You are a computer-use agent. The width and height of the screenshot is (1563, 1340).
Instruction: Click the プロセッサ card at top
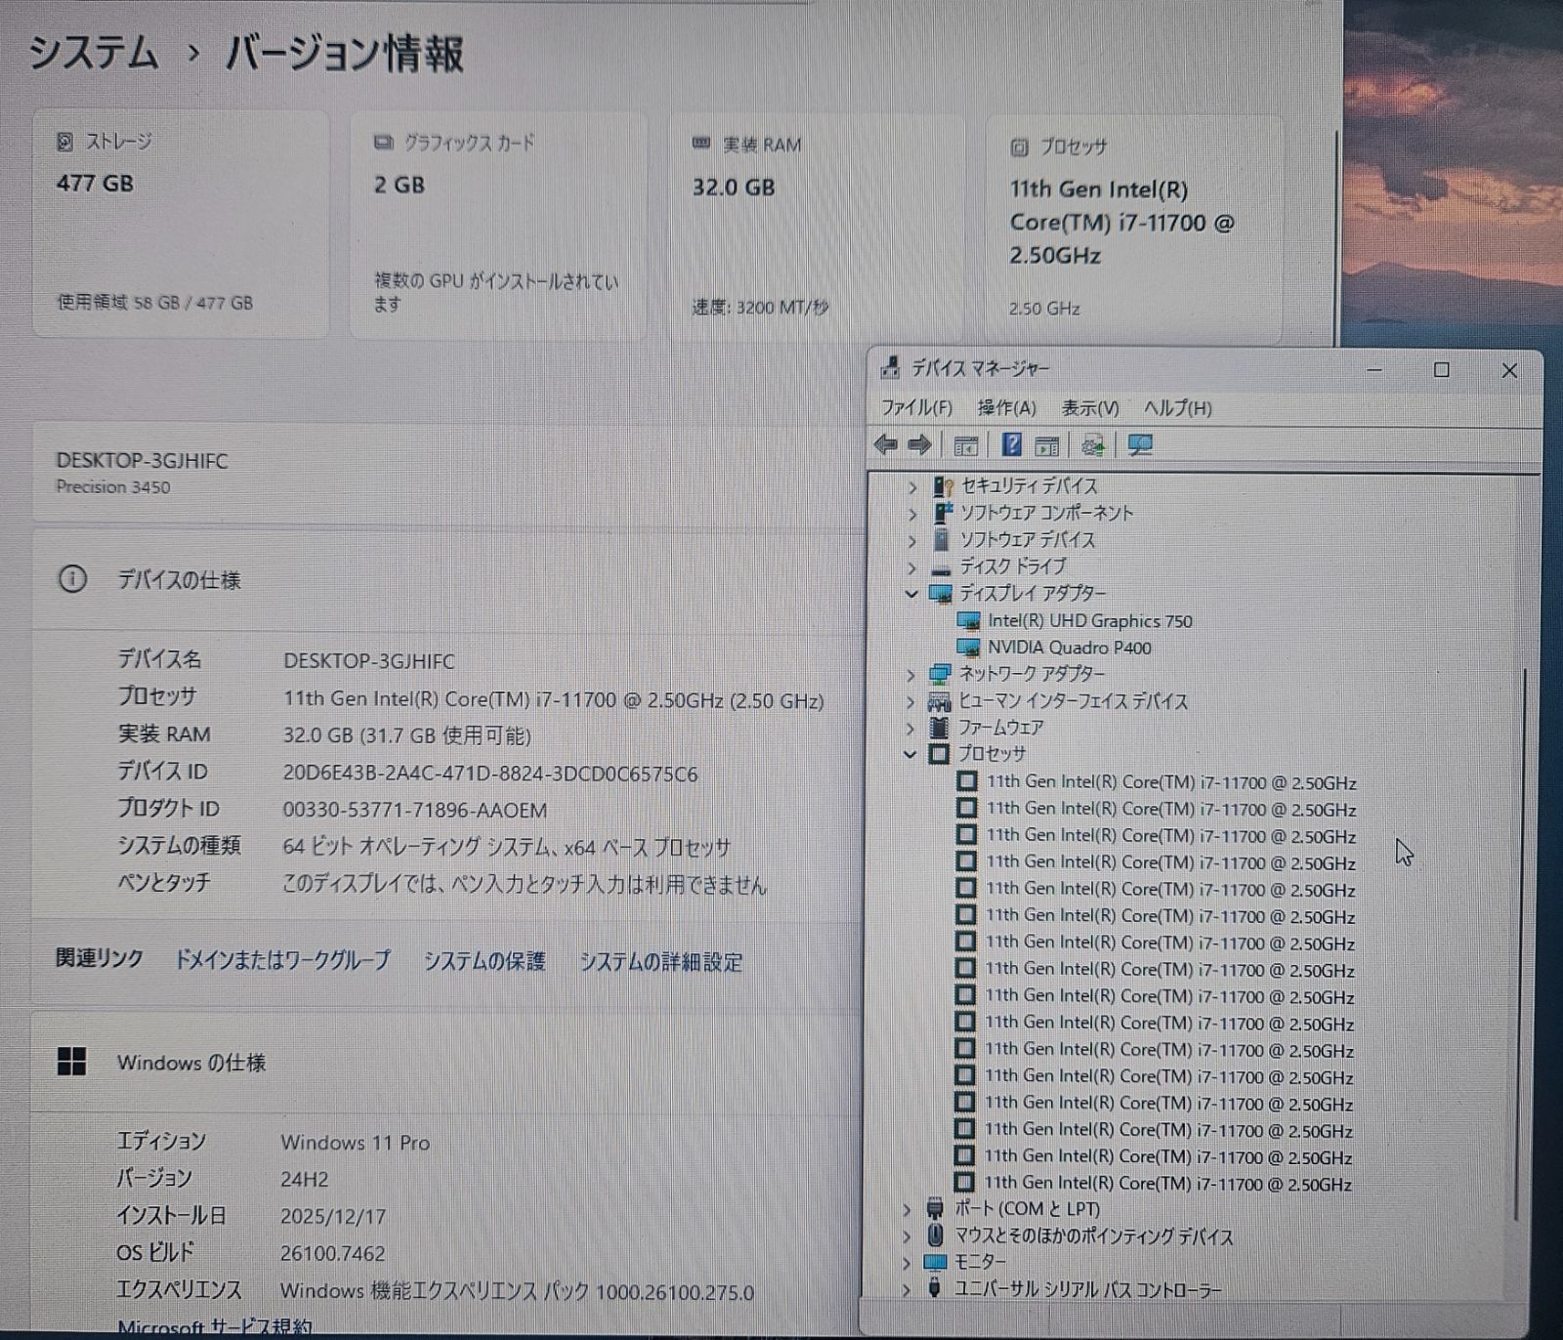[1133, 230]
